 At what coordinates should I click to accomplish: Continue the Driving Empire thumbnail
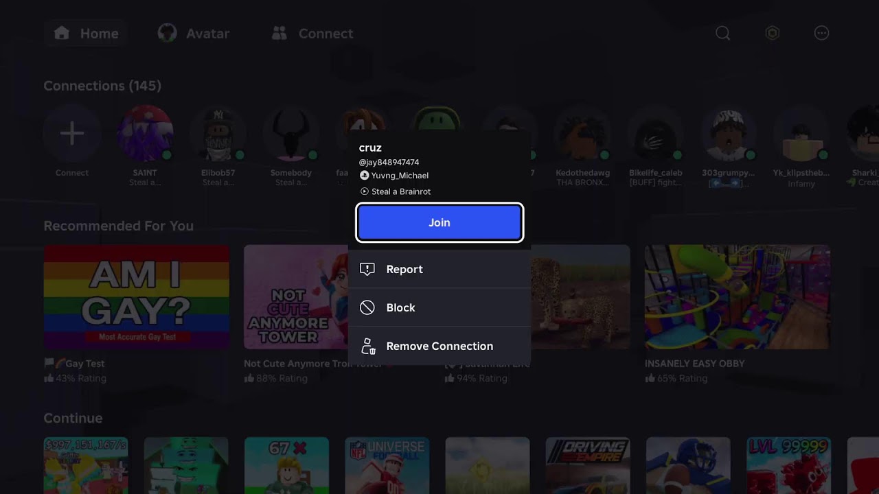[587, 465]
